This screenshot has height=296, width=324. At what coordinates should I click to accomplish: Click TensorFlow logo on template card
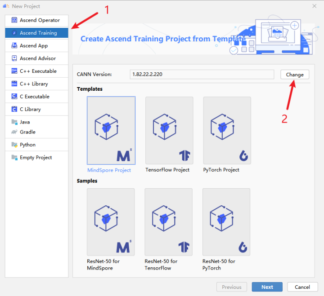[184, 155]
